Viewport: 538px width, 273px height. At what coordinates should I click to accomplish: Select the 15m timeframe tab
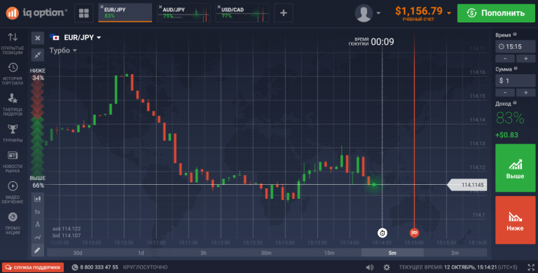329,253
